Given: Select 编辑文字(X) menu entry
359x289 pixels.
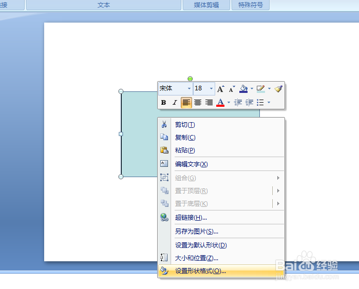Looking at the screenshot, I should (221, 164).
